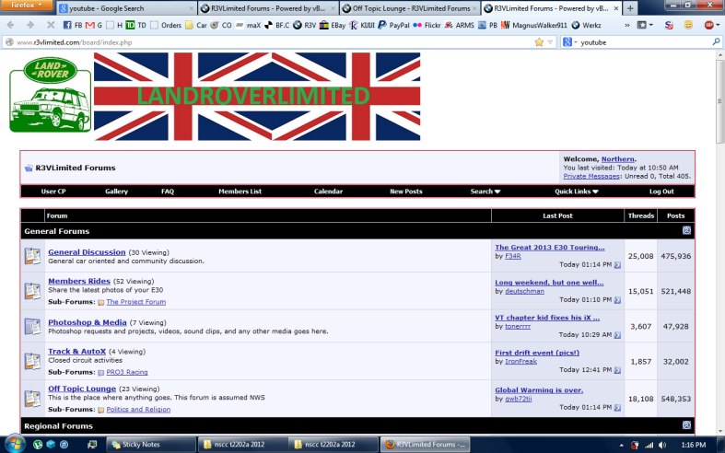Go back with the browser back arrow
The height and width of the screenshot is (453, 725).
click(x=11, y=25)
